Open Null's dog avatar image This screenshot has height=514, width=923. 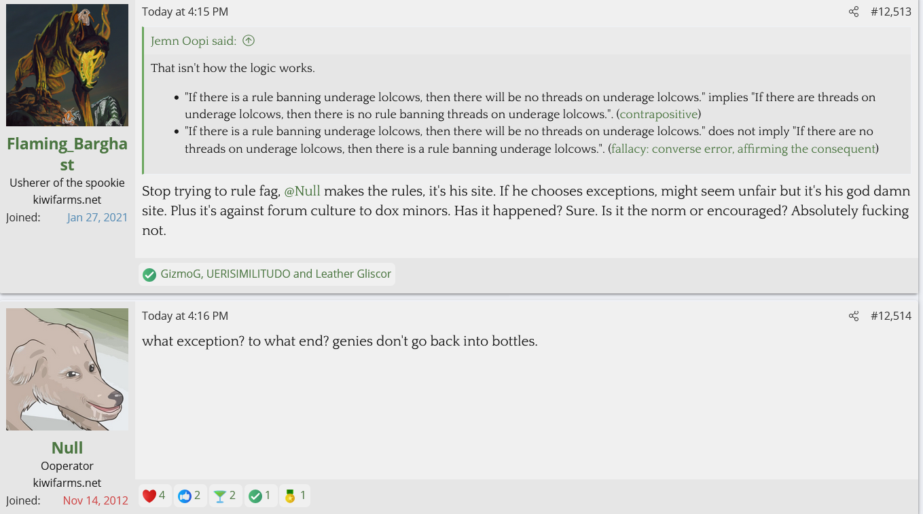point(67,369)
